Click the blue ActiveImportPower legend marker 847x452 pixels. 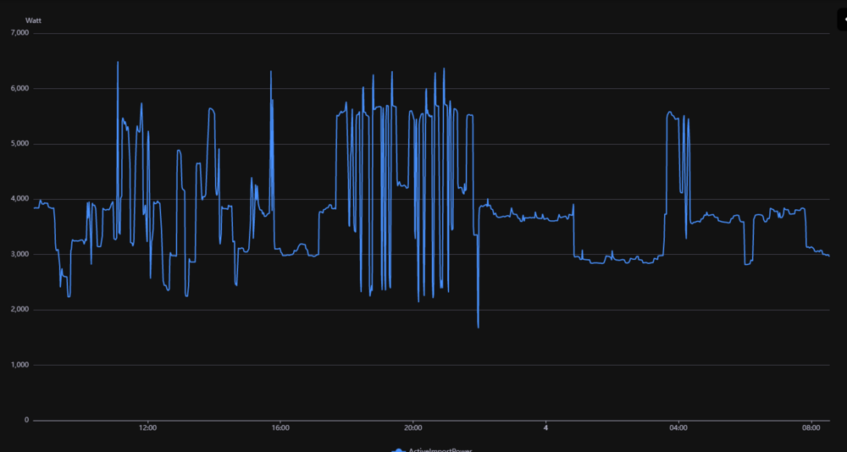point(399,449)
